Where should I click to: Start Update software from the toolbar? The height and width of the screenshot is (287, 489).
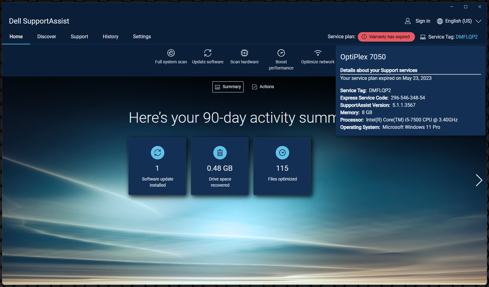[208, 53]
